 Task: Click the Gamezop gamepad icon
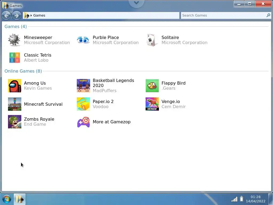tap(83, 122)
